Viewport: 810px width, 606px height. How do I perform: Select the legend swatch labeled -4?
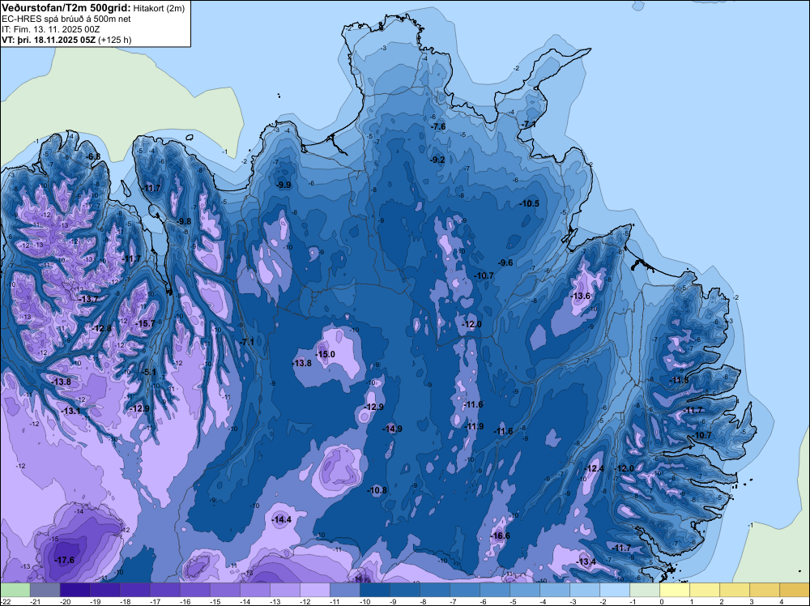click(554, 590)
